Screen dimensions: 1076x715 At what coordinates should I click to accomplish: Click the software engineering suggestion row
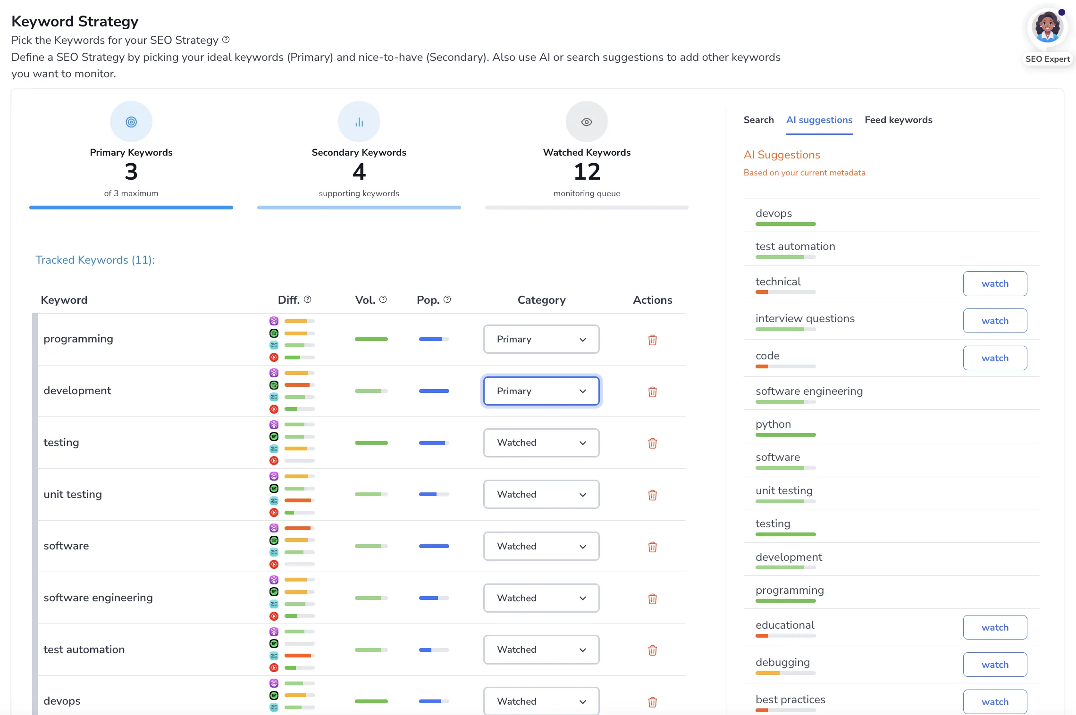click(891, 393)
